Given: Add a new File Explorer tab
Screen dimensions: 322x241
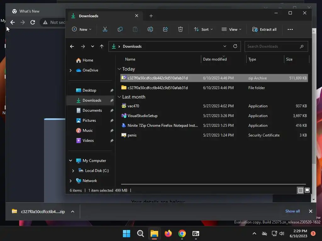Looking at the screenshot, I should click(151, 16).
